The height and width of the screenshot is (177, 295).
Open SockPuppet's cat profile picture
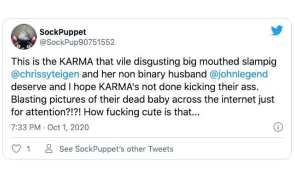(24, 36)
